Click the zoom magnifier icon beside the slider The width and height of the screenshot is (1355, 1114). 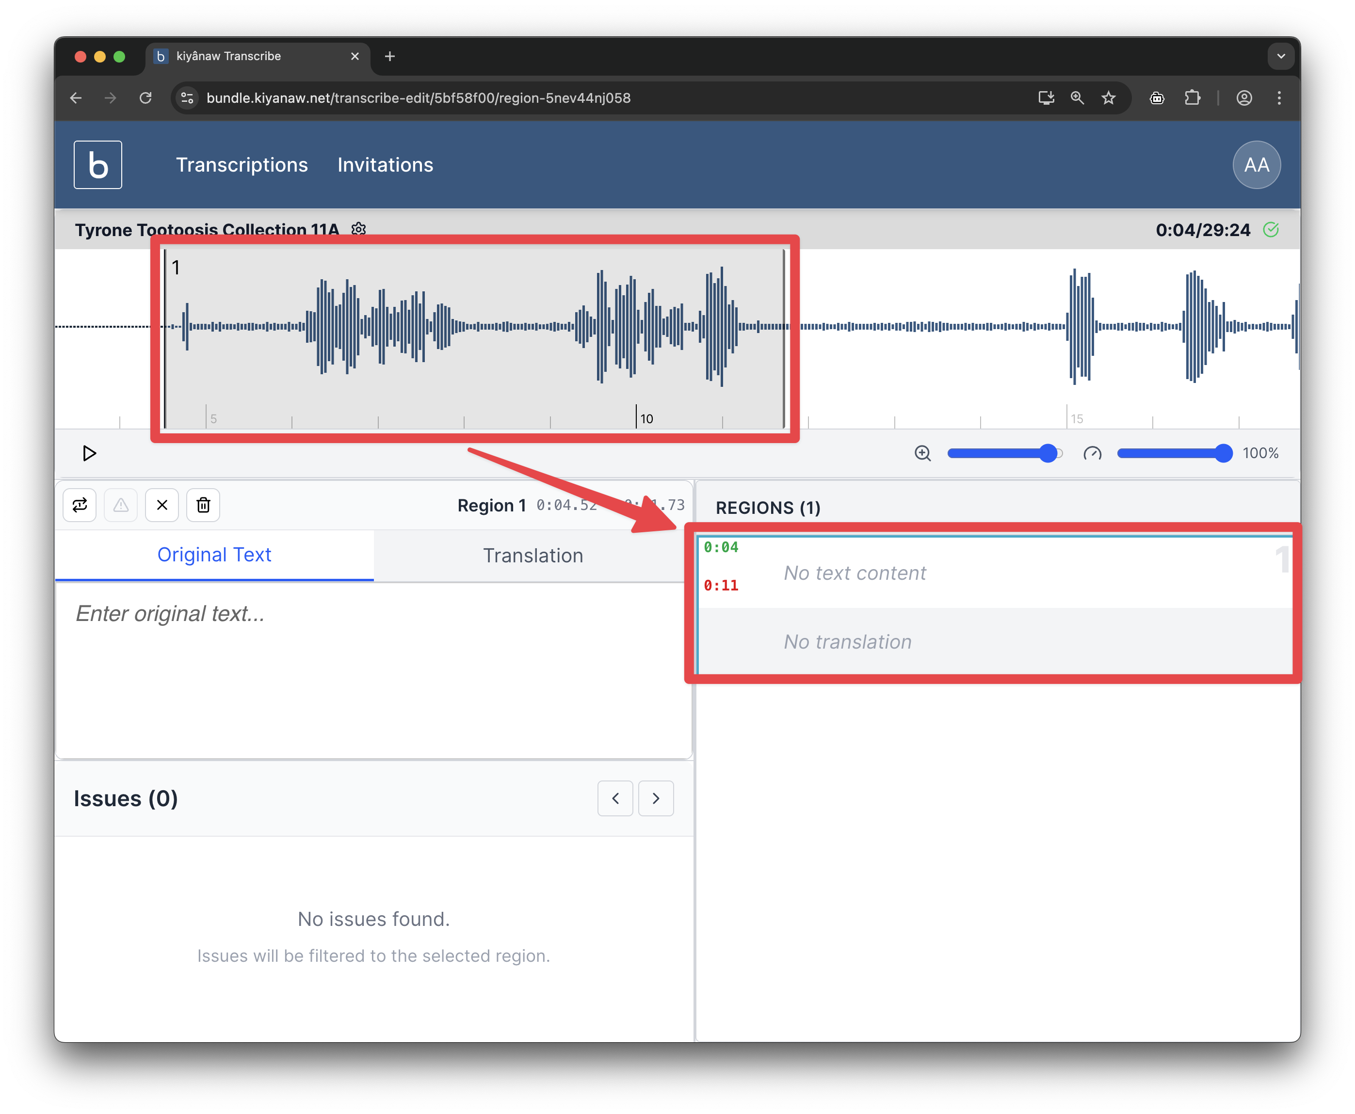click(x=922, y=454)
